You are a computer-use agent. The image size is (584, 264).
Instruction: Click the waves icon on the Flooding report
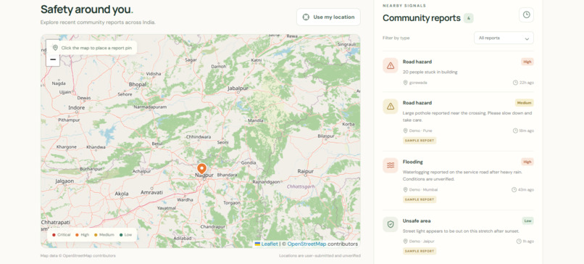tap(391, 165)
